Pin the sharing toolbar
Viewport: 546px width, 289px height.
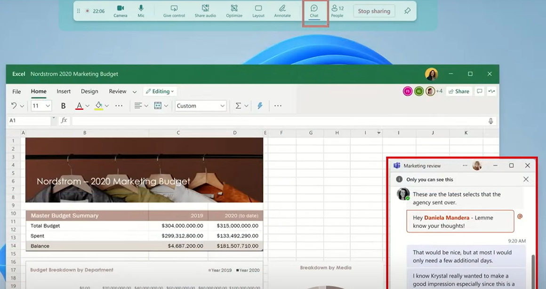click(x=408, y=11)
